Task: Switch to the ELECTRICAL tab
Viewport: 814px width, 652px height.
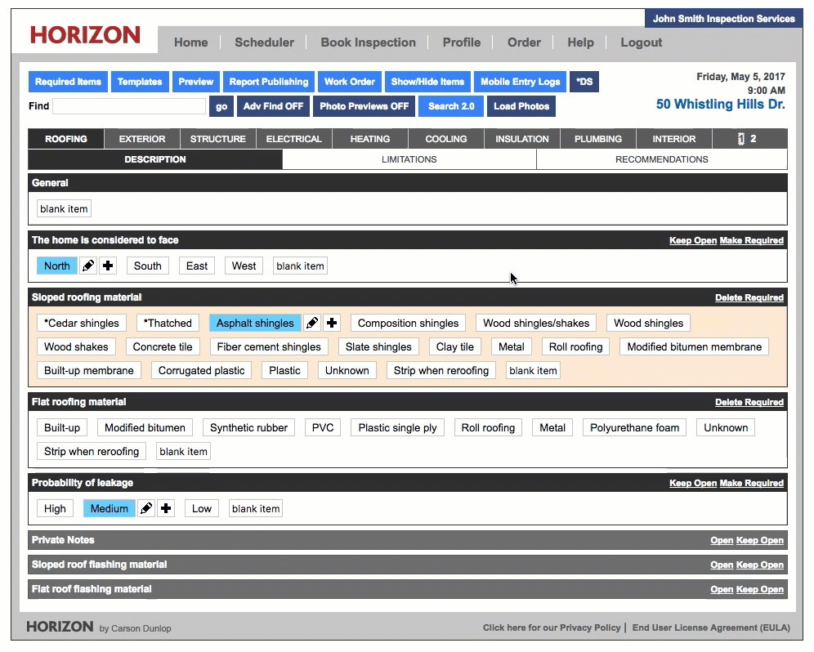Action: [x=293, y=139]
